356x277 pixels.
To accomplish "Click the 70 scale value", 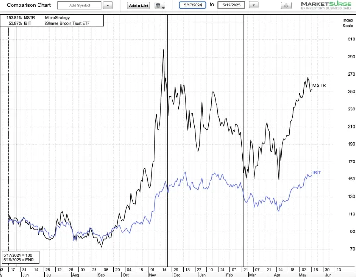I will pos(352,249).
